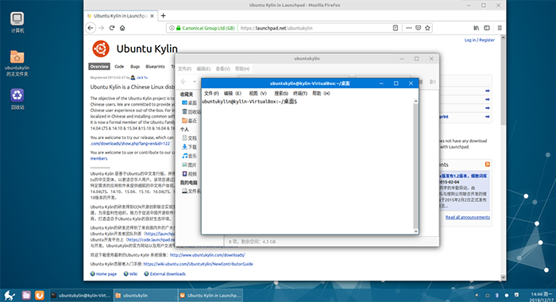Open the Firefox library icon

point(477,28)
